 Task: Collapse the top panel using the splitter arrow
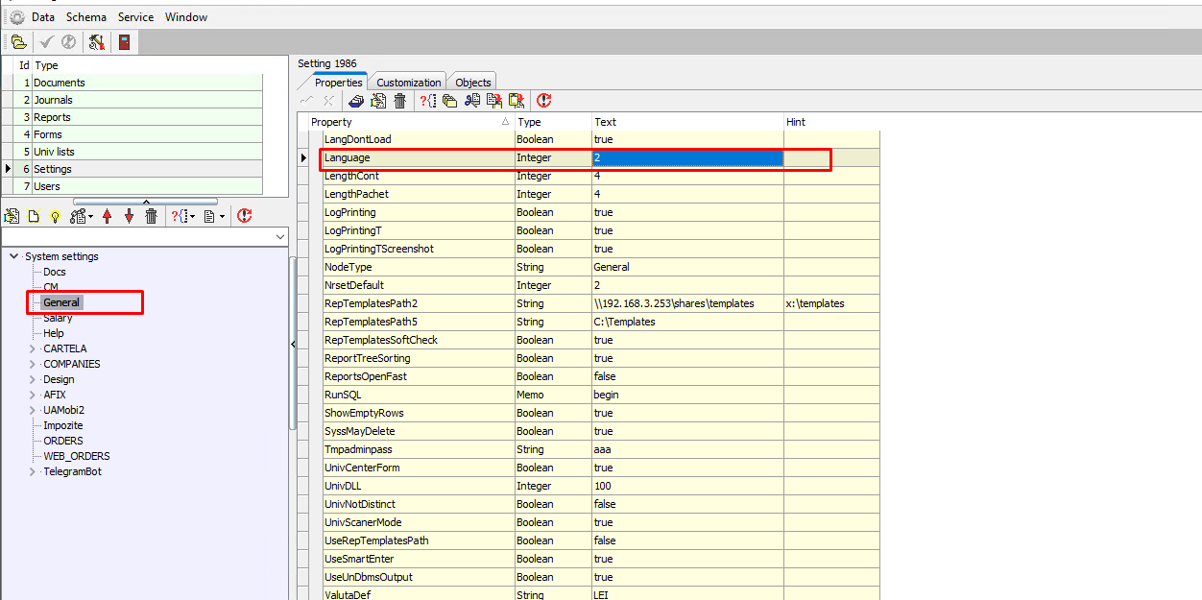[146, 202]
